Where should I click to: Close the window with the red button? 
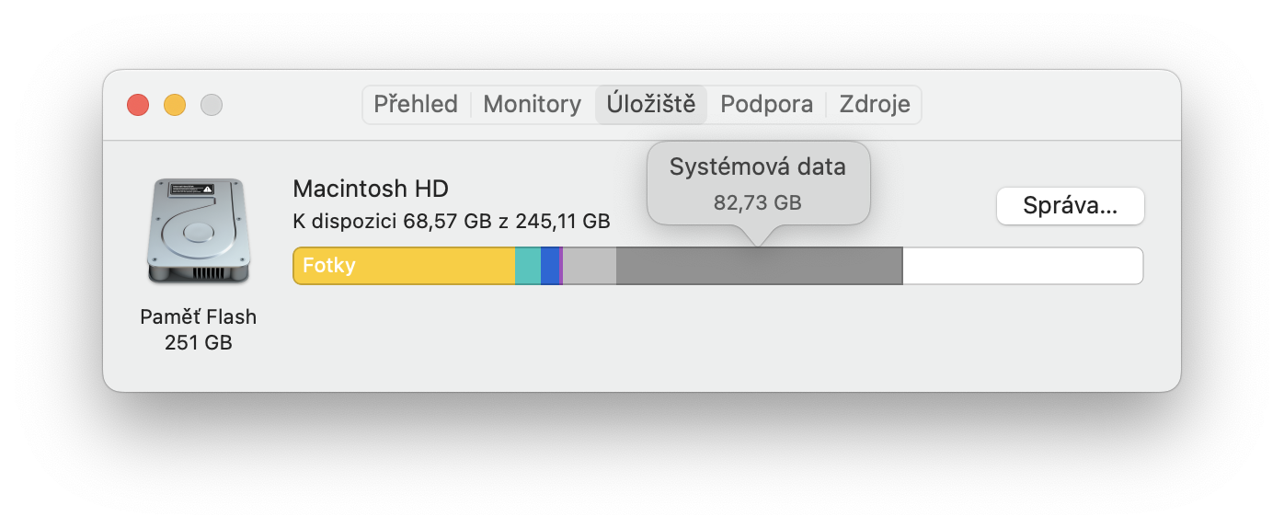pos(138,105)
